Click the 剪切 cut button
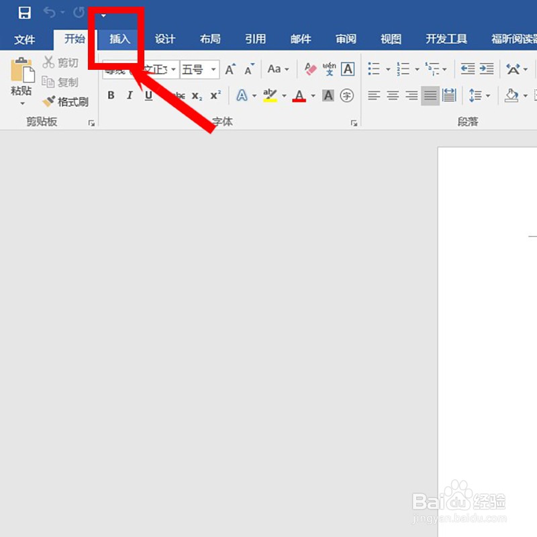This screenshot has width=537, height=537. pos(60,62)
